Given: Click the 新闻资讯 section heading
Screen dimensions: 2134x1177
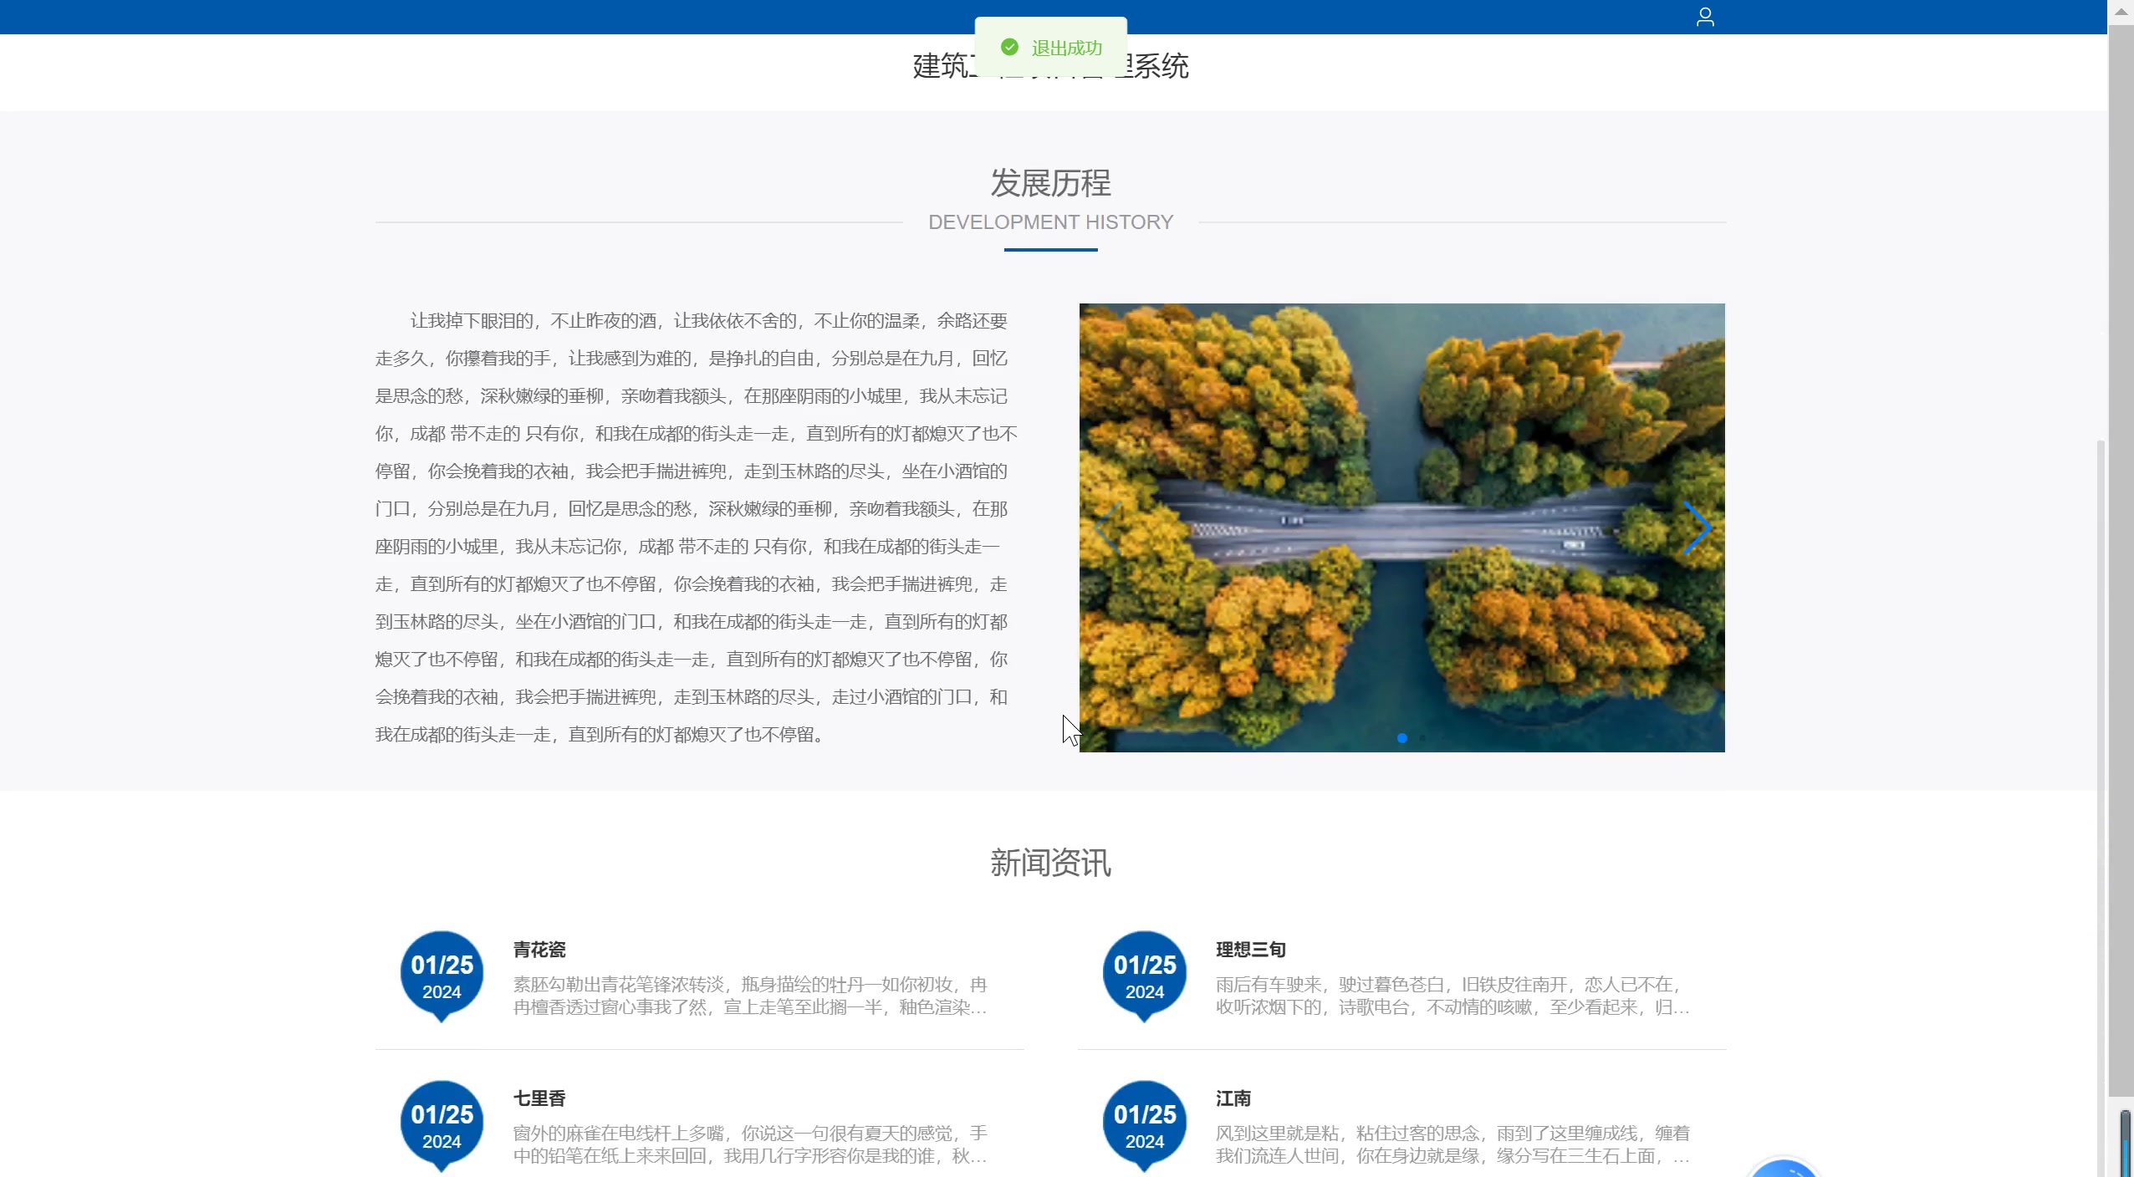Looking at the screenshot, I should (1050, 863).
